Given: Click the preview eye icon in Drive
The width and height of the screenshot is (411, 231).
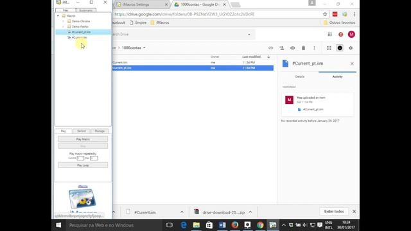Looking at the screenshot, I should click(x=293, y=48).
